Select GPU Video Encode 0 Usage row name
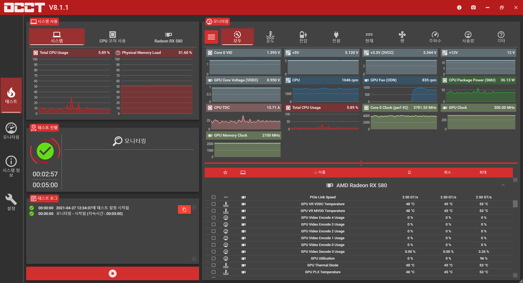The width and height of the screenshot is (523, 283). tap(323, 245)
